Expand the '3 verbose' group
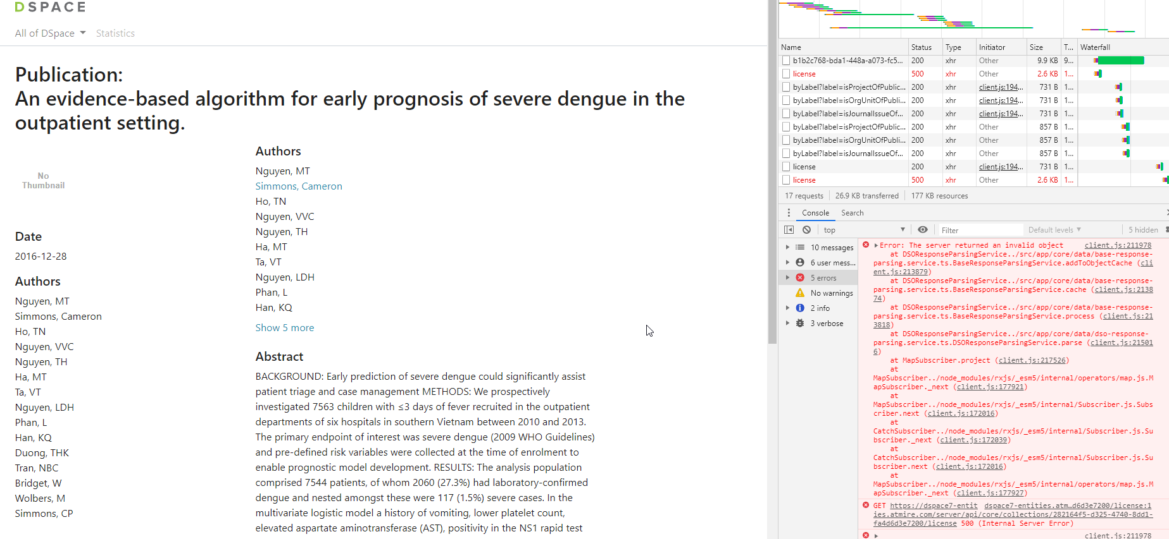The image size is (1169, 539). pos(787,324)
